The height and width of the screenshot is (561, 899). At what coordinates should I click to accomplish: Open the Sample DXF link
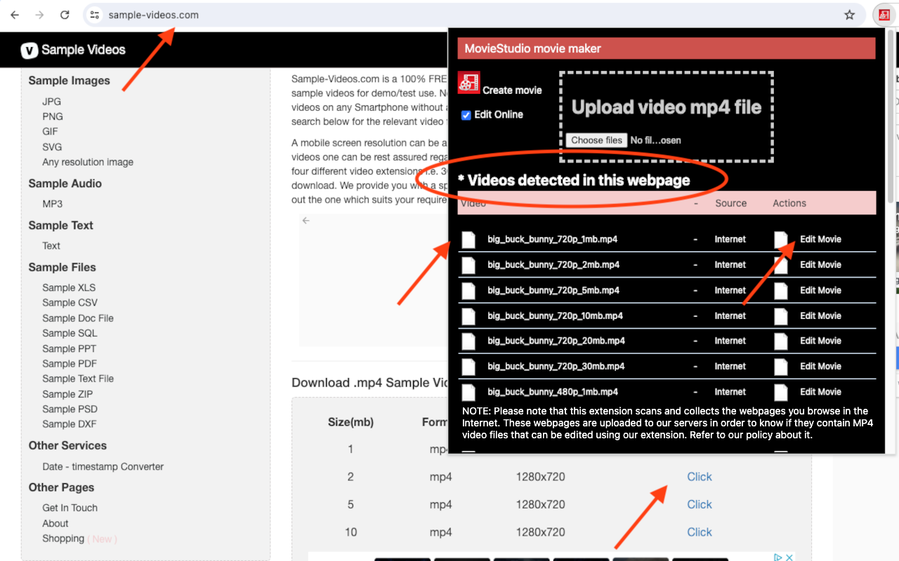[70, 424]
